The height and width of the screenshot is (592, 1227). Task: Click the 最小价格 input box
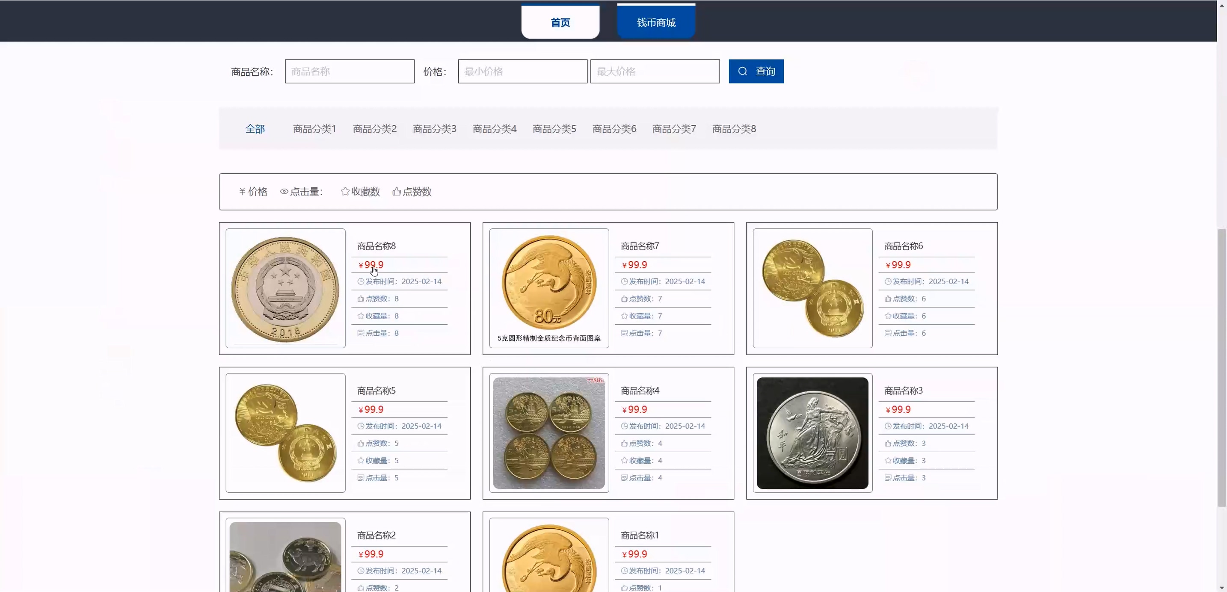(522, 71)
